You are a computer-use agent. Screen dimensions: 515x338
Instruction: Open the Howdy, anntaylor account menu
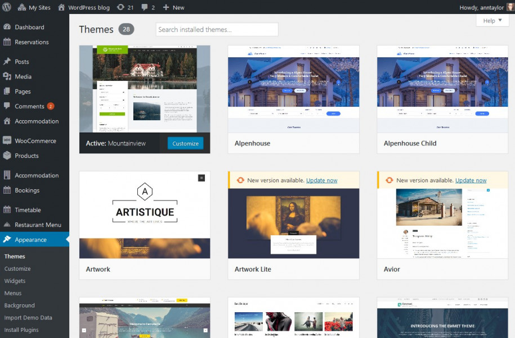(480, 7)
